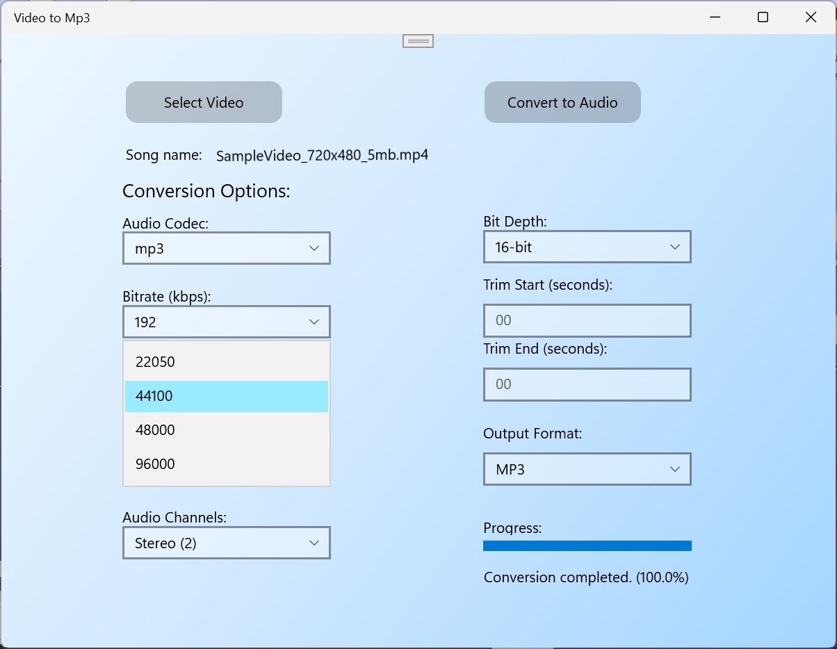This screenshot has width=837, height=649.
Task: Open the Output Format MP3 dropdown
Action: (x=587, y=469)
